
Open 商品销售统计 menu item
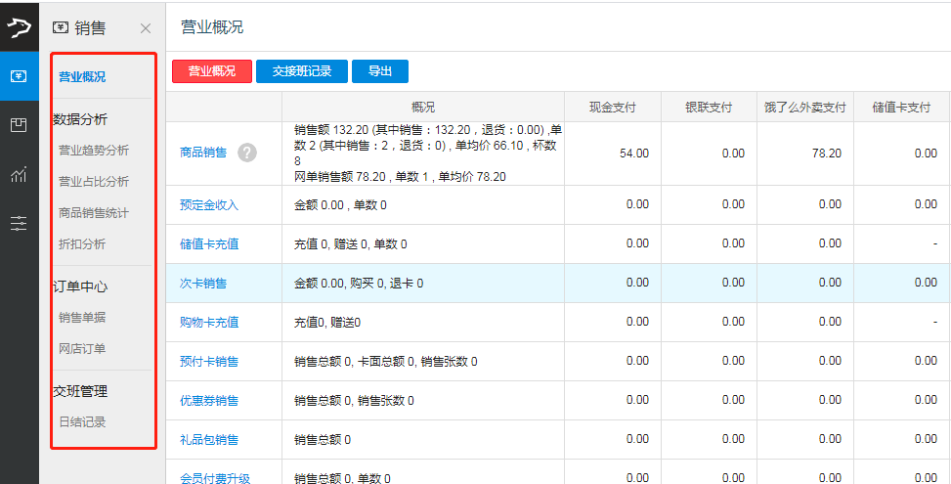94,213
